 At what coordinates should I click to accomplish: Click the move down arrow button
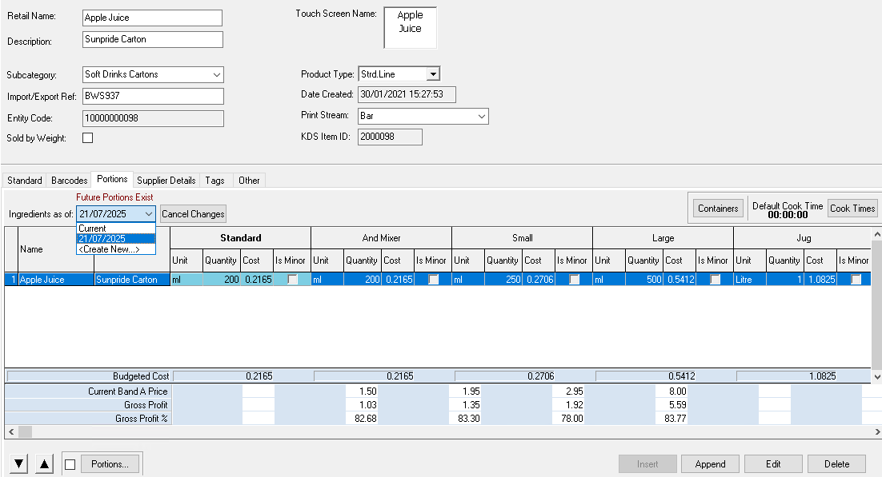click(19, 464)
